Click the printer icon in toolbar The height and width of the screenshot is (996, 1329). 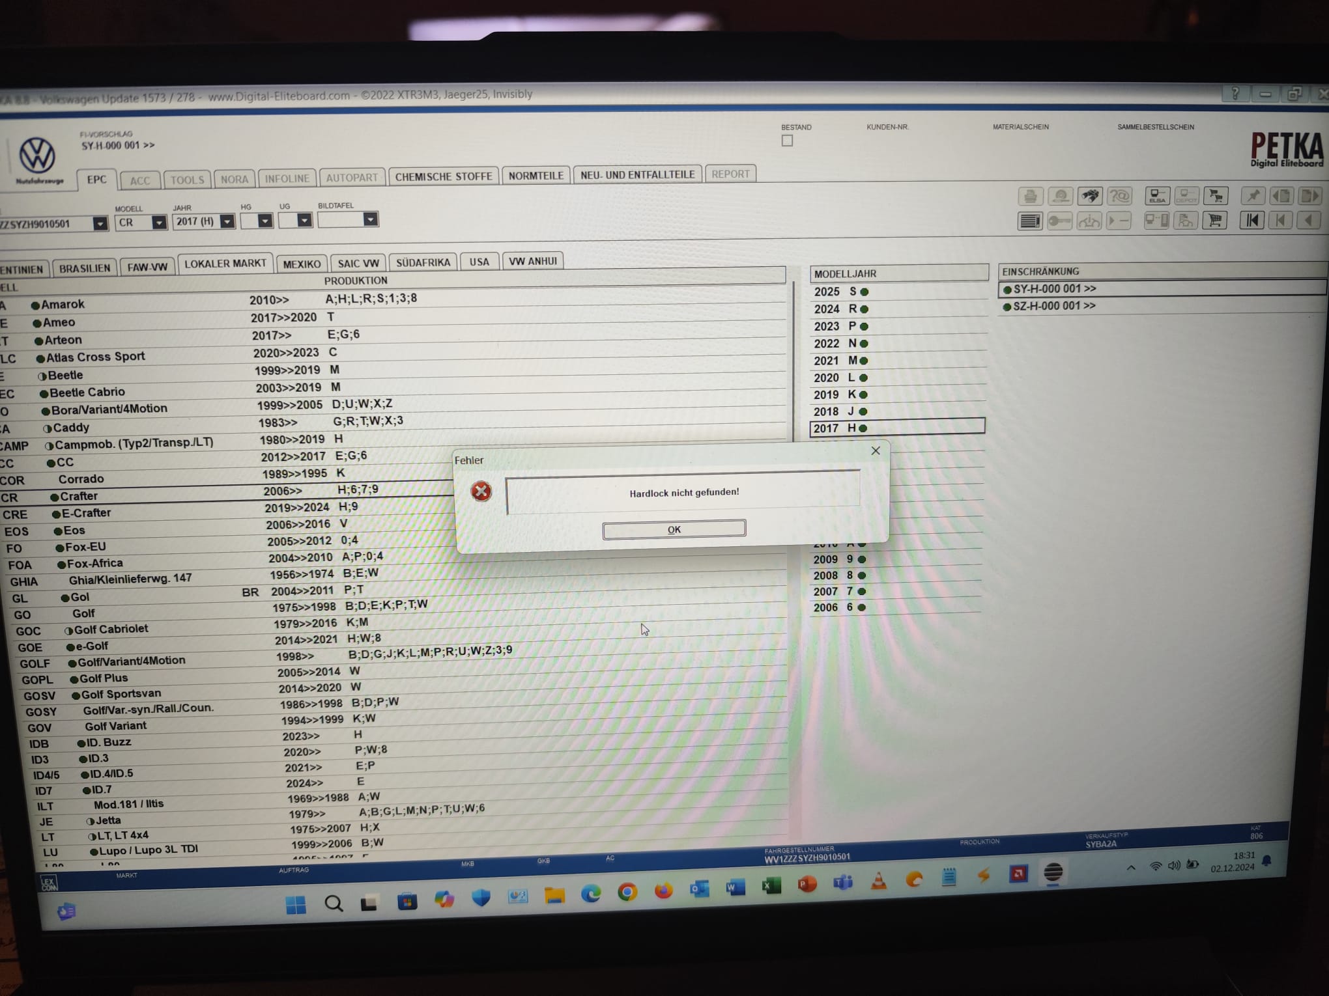(x=1031, y=196)
